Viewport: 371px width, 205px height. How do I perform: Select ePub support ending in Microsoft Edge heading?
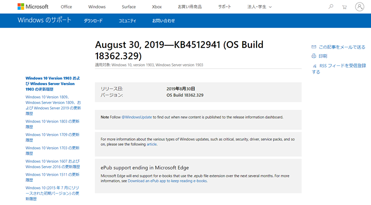(145, 167)
